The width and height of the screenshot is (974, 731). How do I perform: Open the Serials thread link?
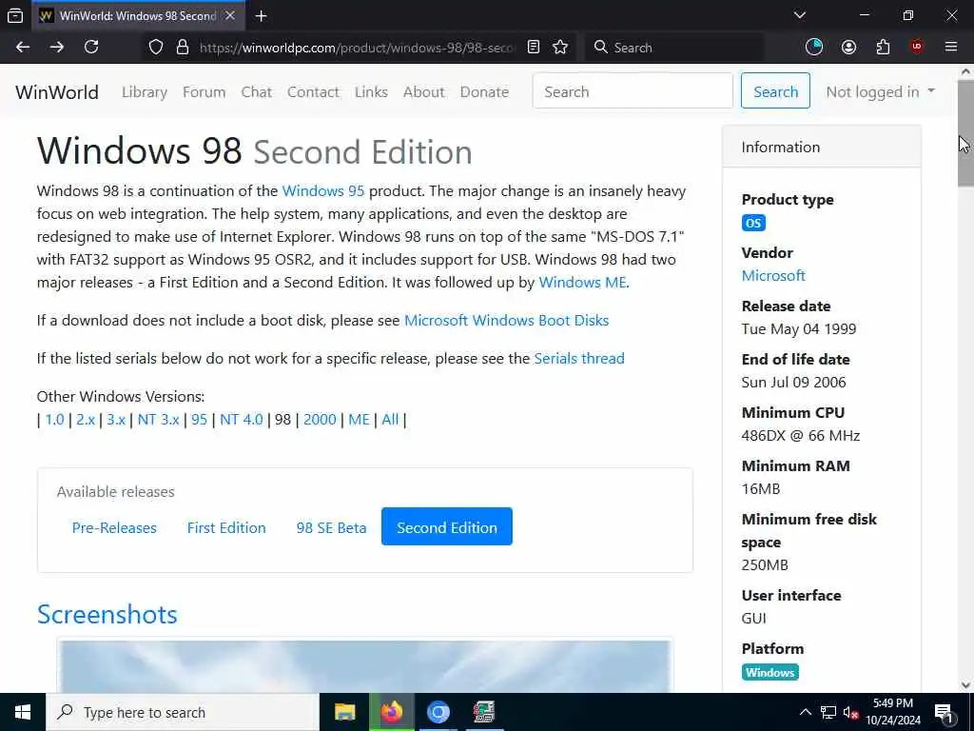579,359
